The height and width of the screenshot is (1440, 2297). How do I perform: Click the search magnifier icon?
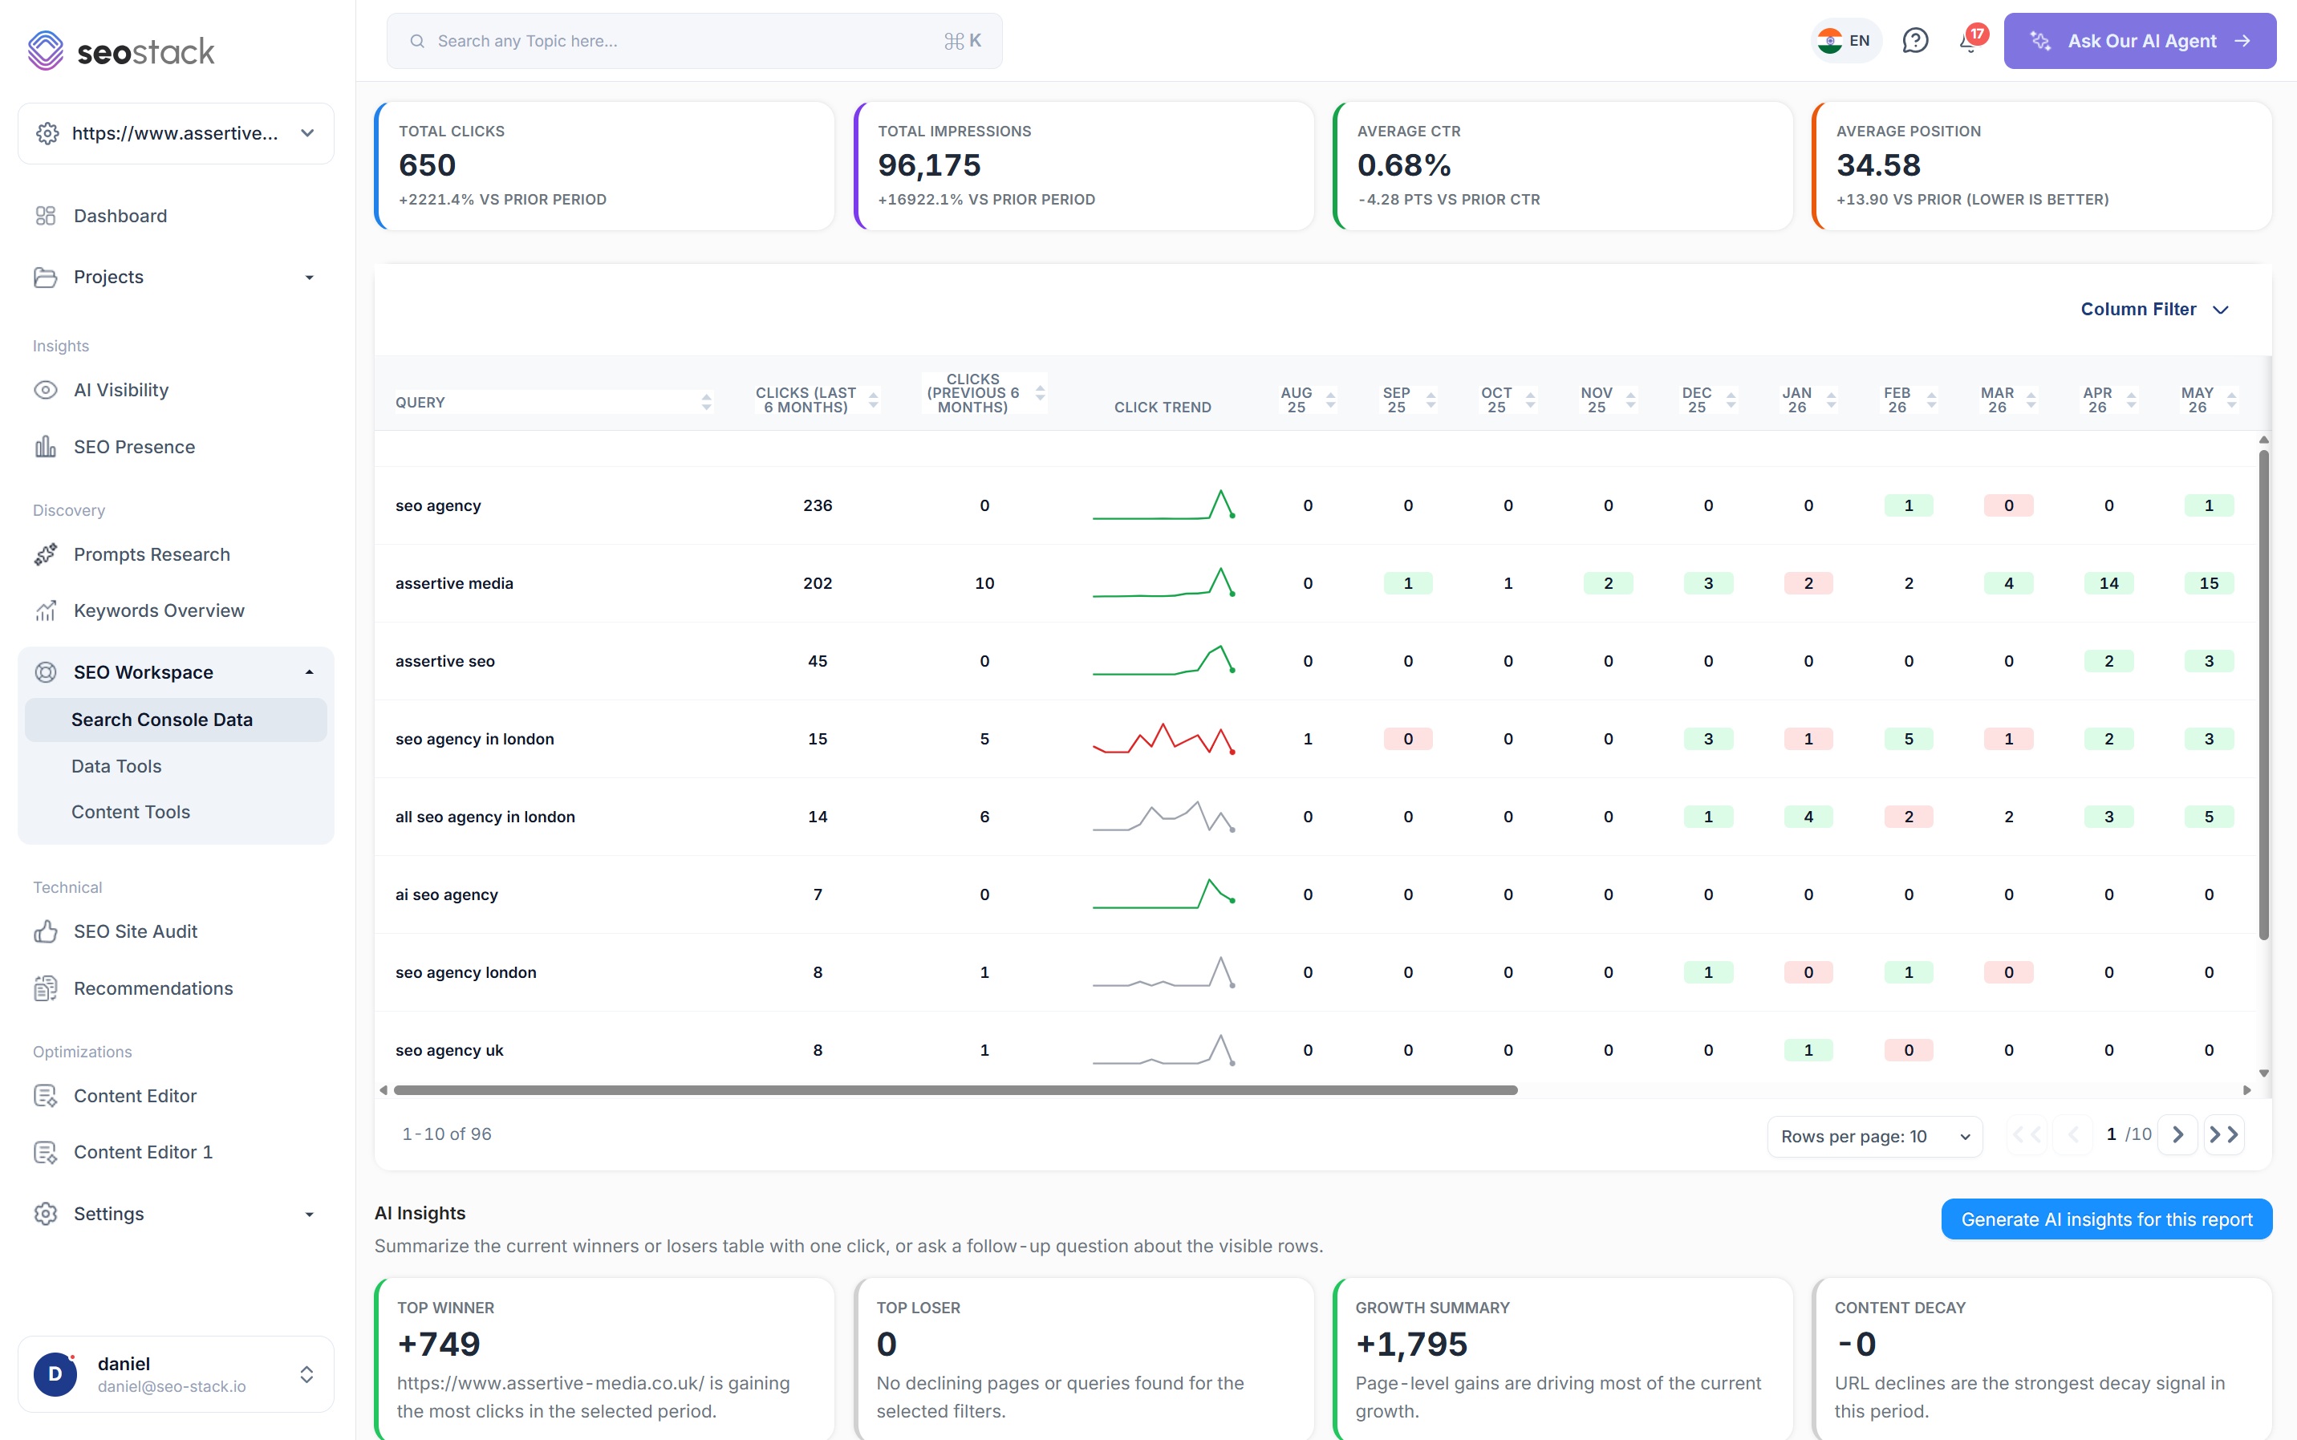(417, 41)
